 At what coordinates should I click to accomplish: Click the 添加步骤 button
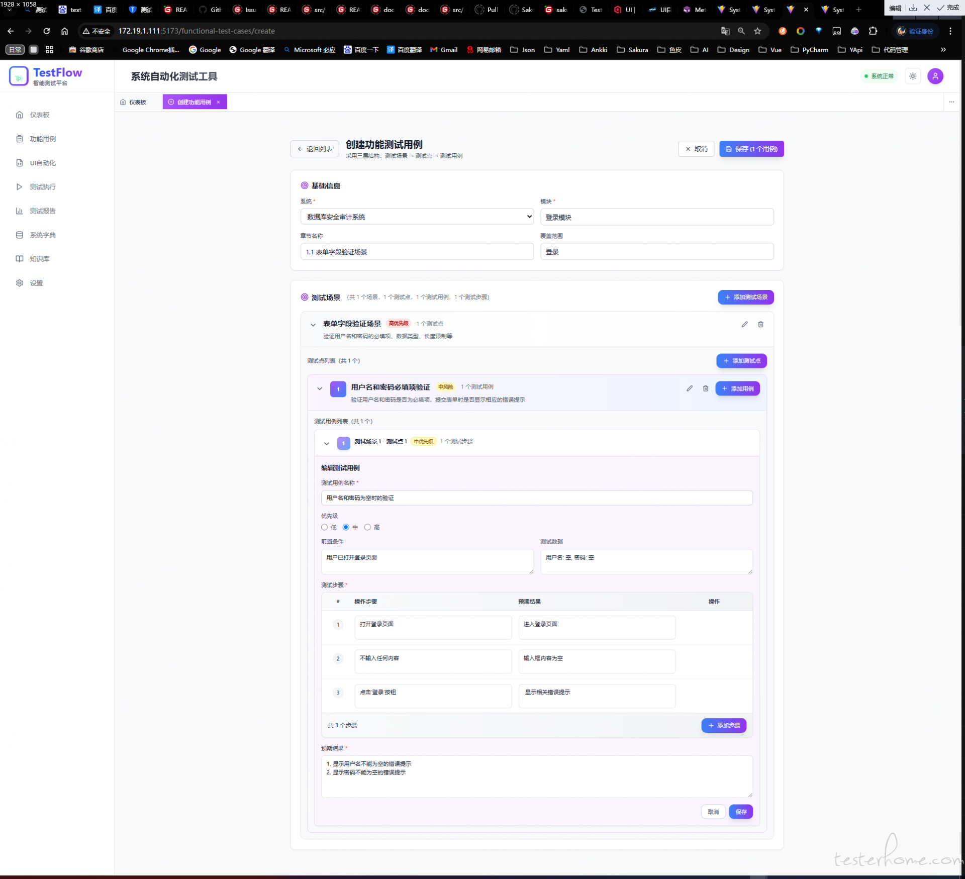(723, 725)
